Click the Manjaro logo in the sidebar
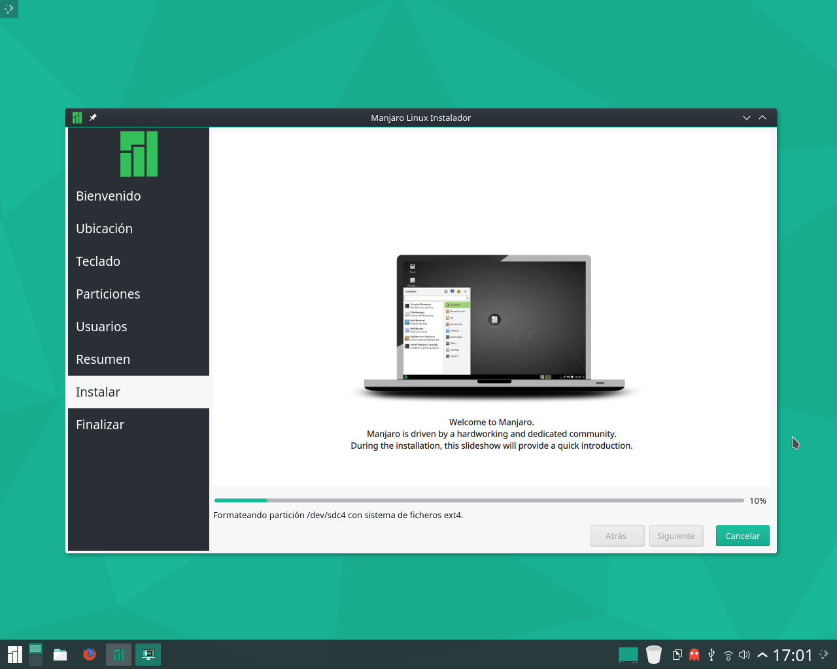The height and width of the screenshot is (669, 837). (x=139, y=154)
